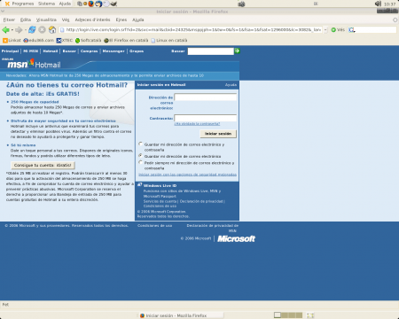
Task: Click the Contraseña password field
Action: pos(206,118)
